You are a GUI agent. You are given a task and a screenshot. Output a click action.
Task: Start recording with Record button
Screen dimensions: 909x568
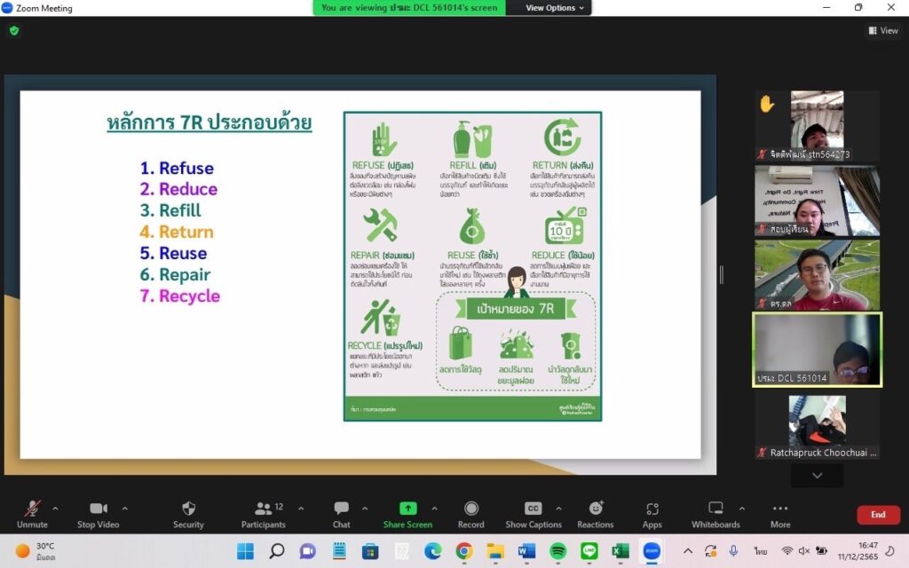tap(470, 513)
